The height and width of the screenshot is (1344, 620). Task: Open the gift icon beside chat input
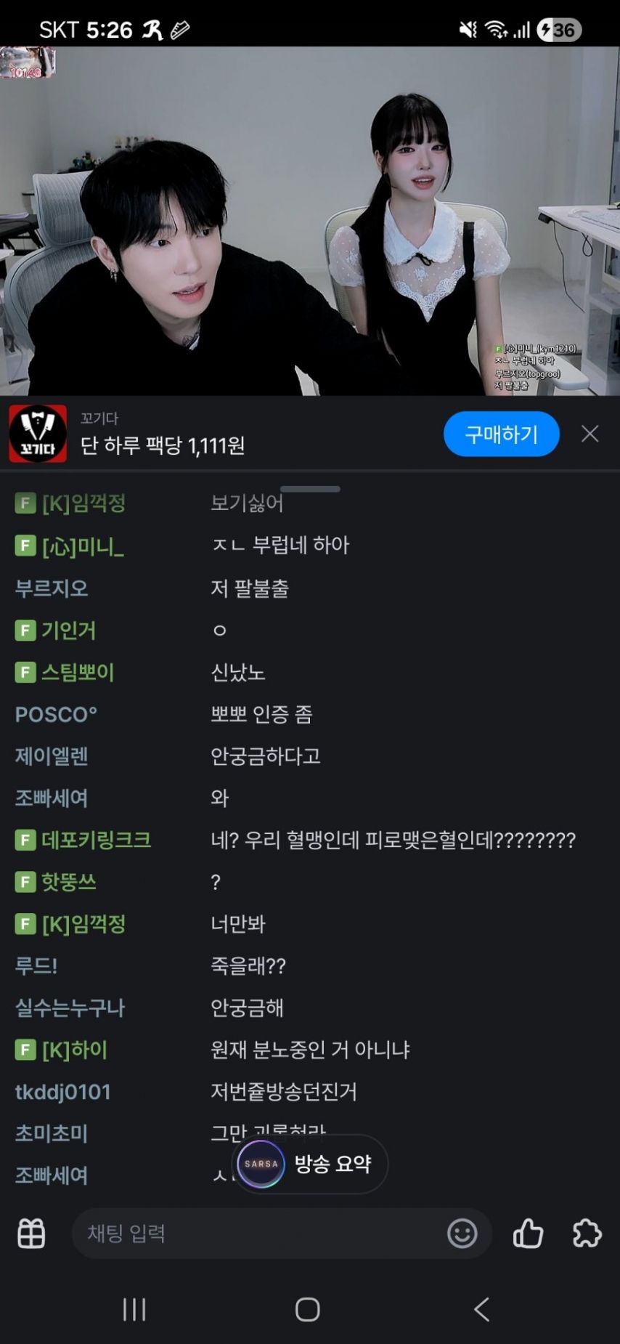point(31,1234)
